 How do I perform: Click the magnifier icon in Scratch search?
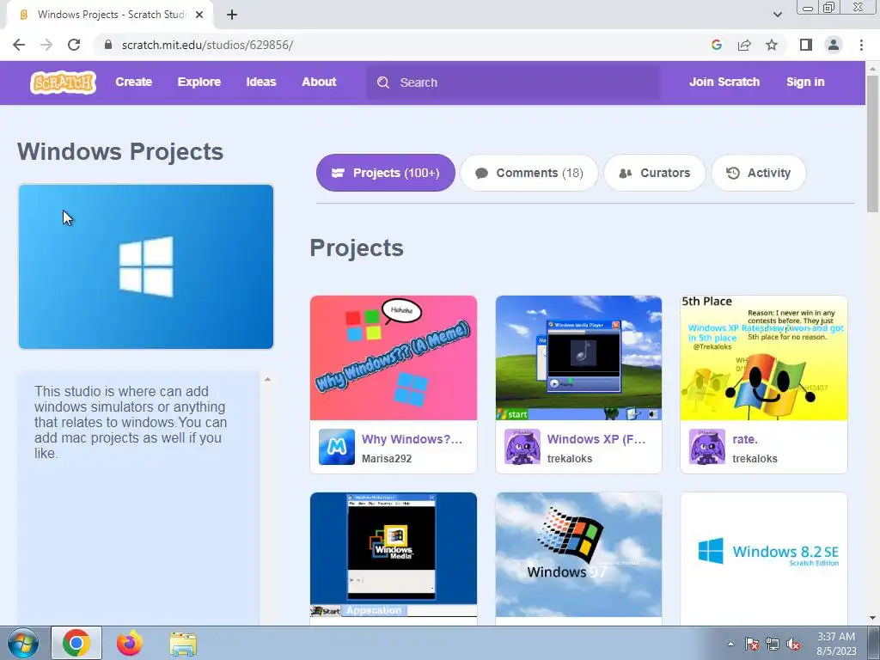pos(383,82)
